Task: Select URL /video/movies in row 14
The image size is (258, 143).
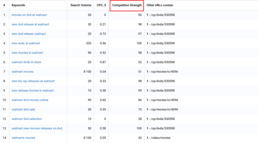Action: (159, 138)
